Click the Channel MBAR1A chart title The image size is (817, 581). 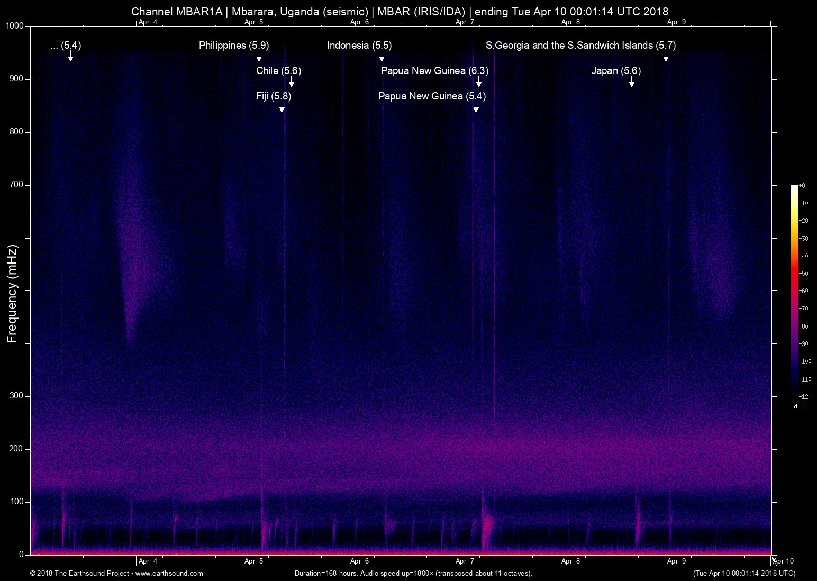click(400, 11)
